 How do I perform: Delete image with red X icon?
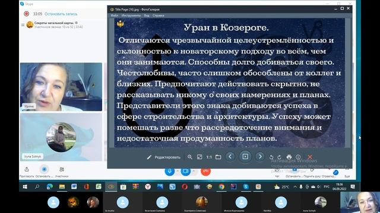(310, 157)
